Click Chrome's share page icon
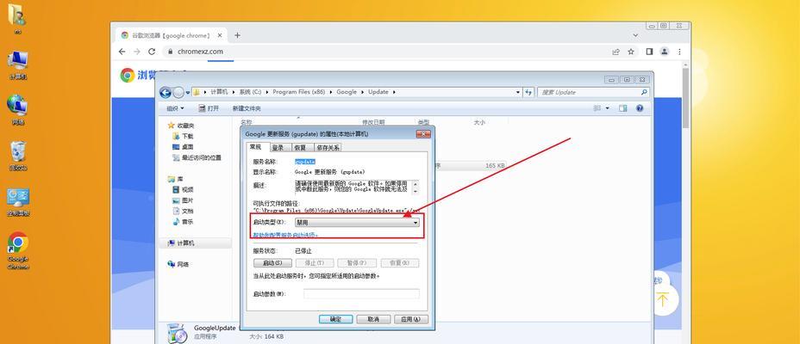 (616, 52)
